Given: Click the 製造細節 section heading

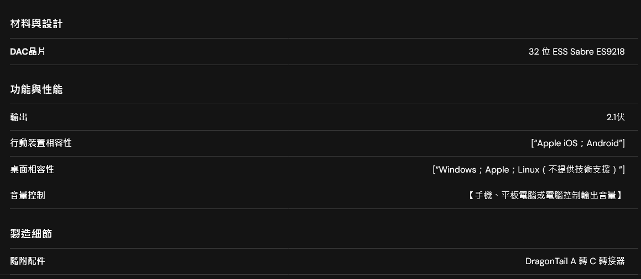Looking at the screenshot, I should click(x=31, y=234).
